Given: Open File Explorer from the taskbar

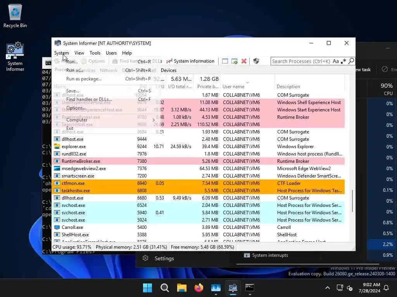Looking at the screenshot, I should click(181, 288).
